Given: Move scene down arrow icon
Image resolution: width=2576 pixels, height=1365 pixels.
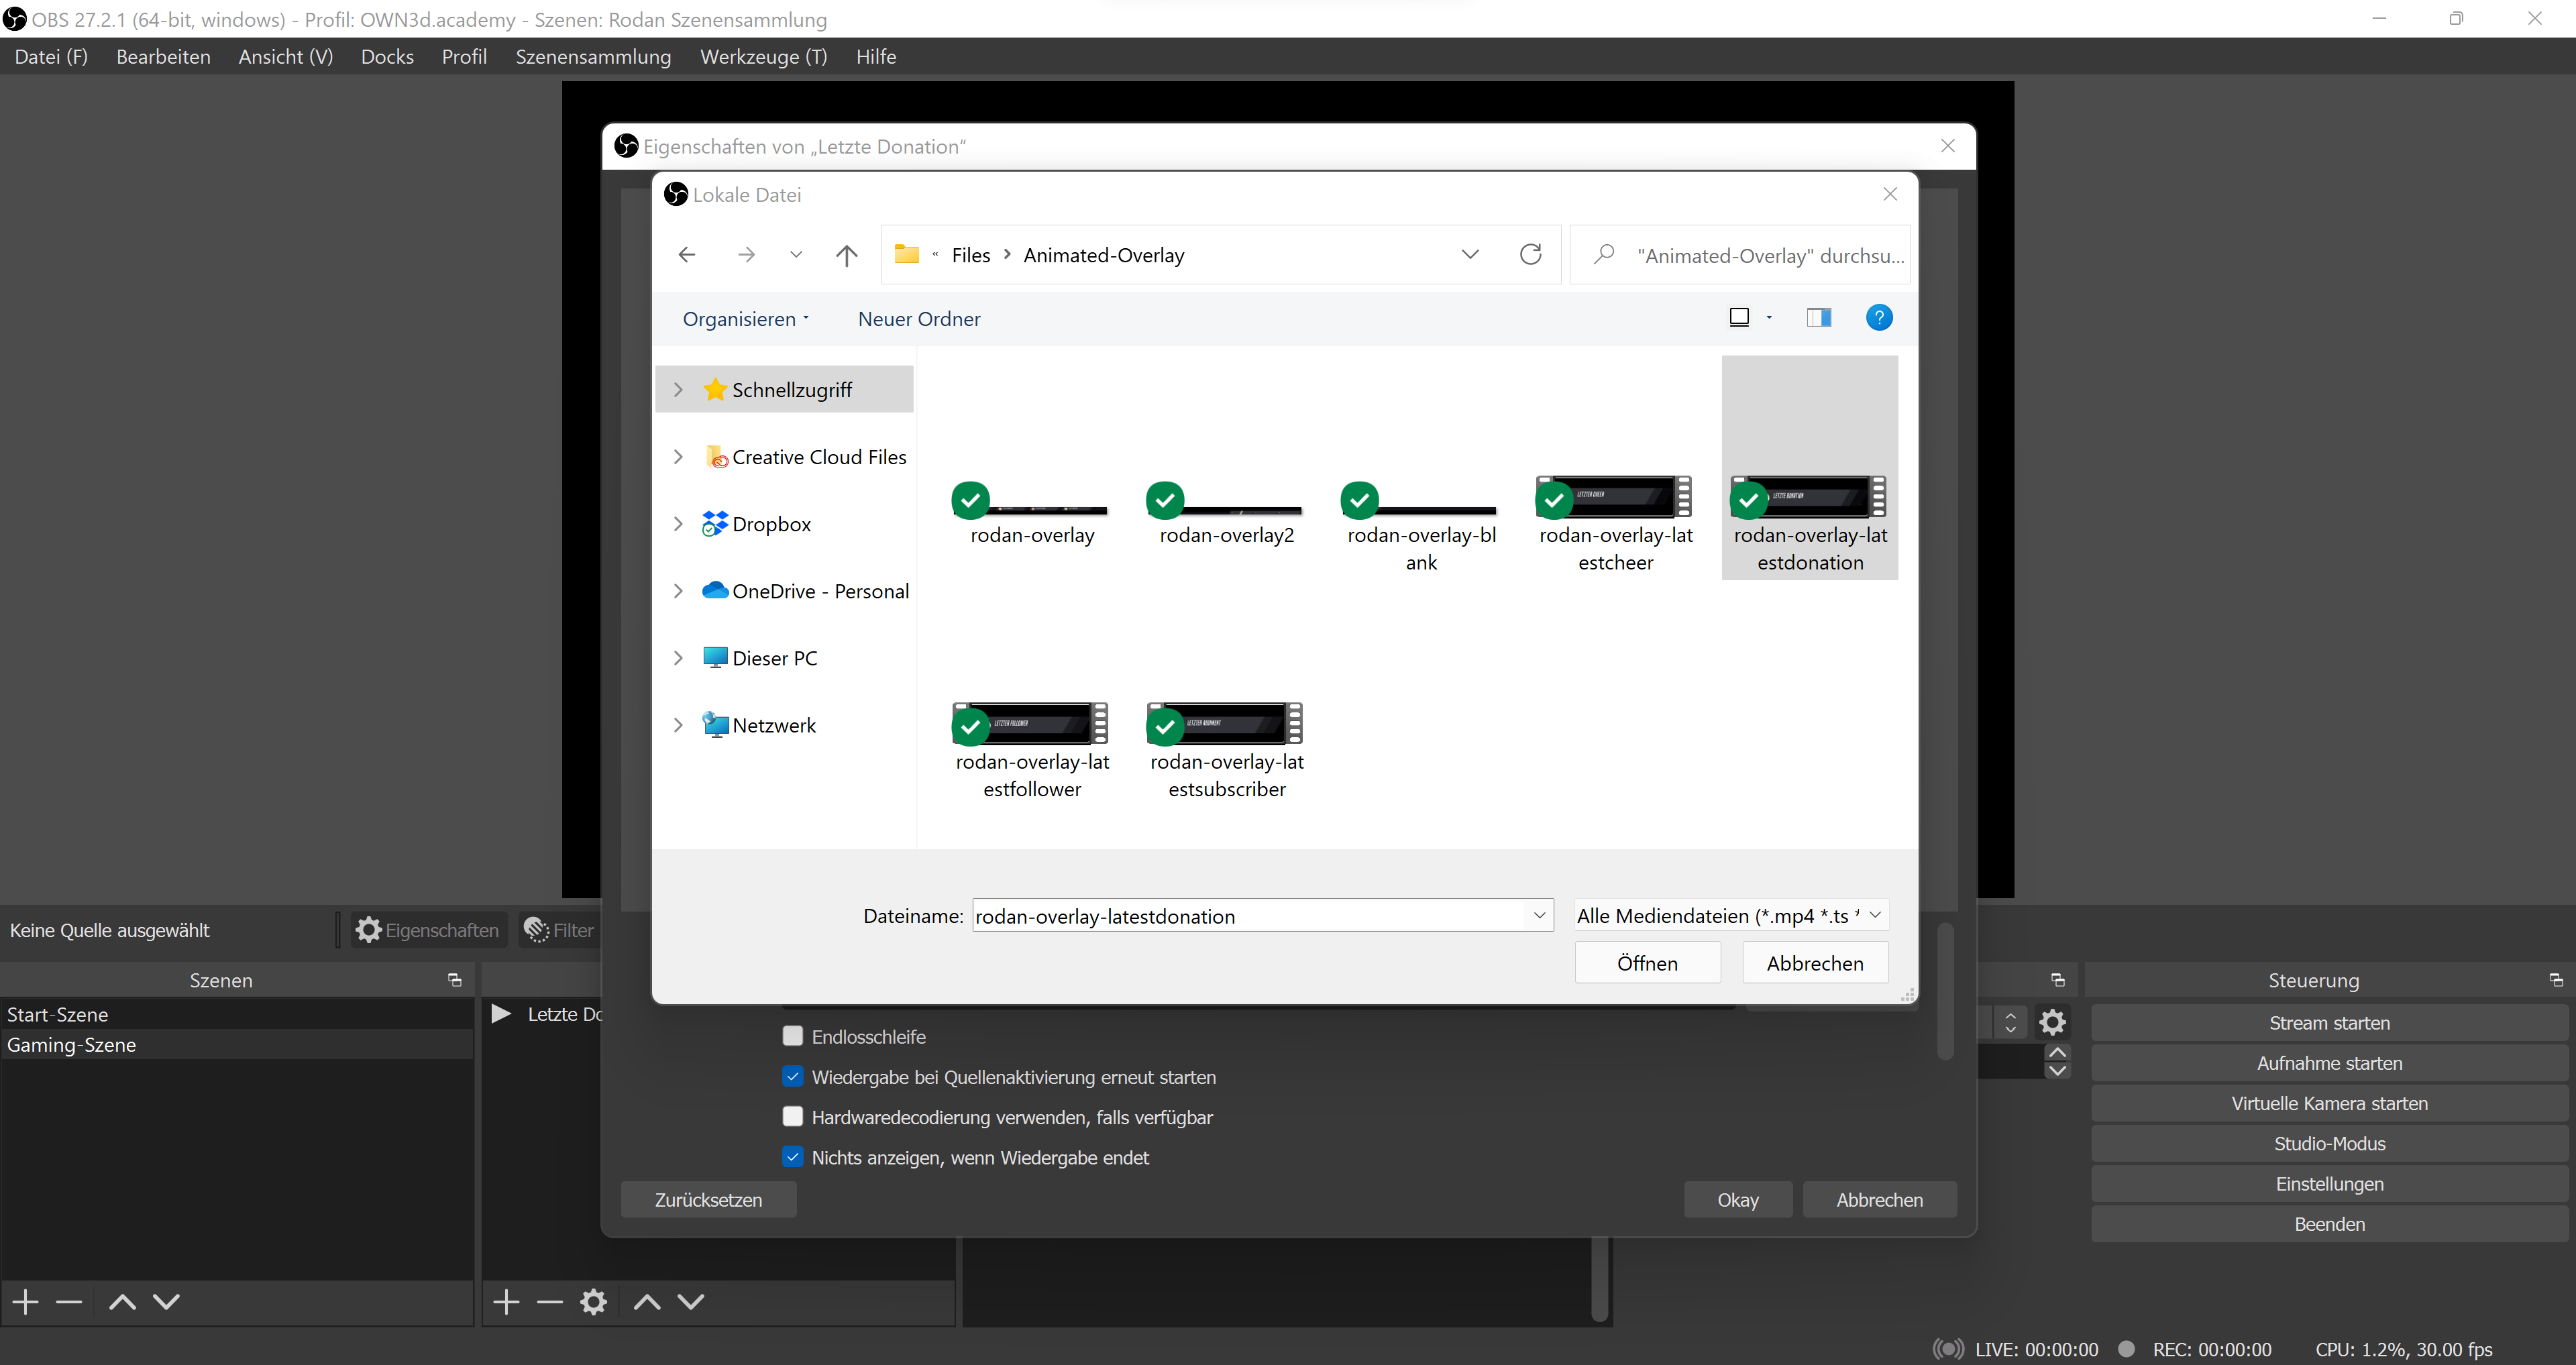Looking at the screenshot, I should click(166, 1301).
